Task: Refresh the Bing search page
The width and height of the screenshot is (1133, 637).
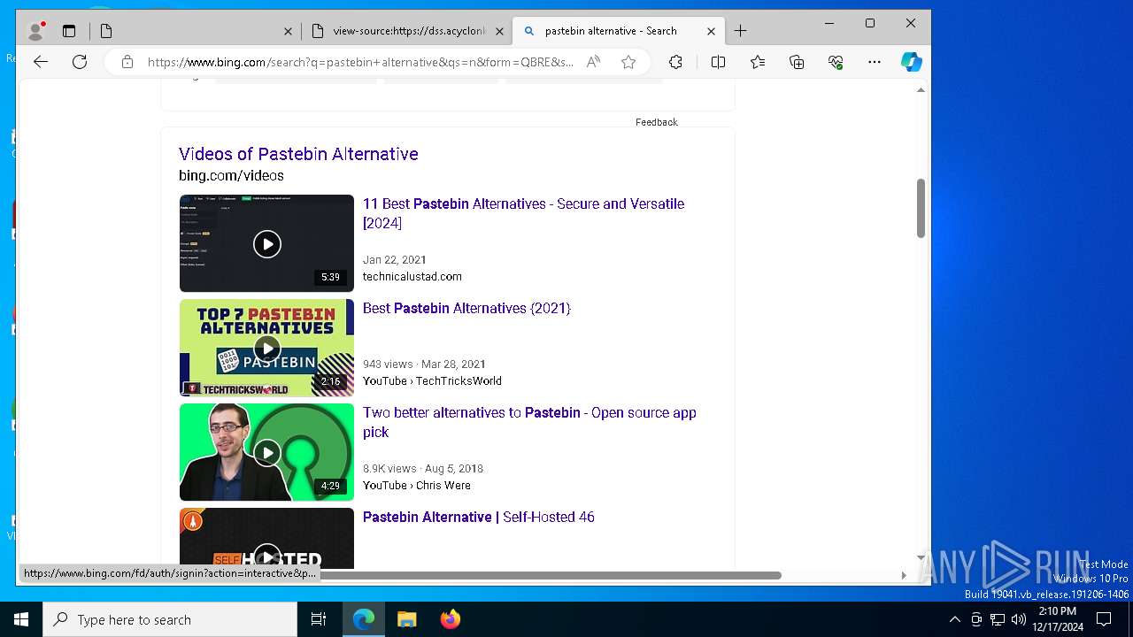Action: pyautogui.click(x=80, y=62)
